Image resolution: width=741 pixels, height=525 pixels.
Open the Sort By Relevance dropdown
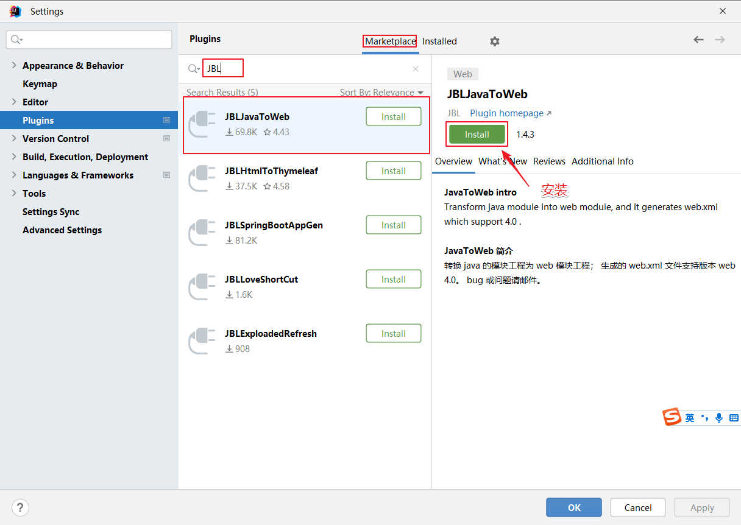click(381, 93)
